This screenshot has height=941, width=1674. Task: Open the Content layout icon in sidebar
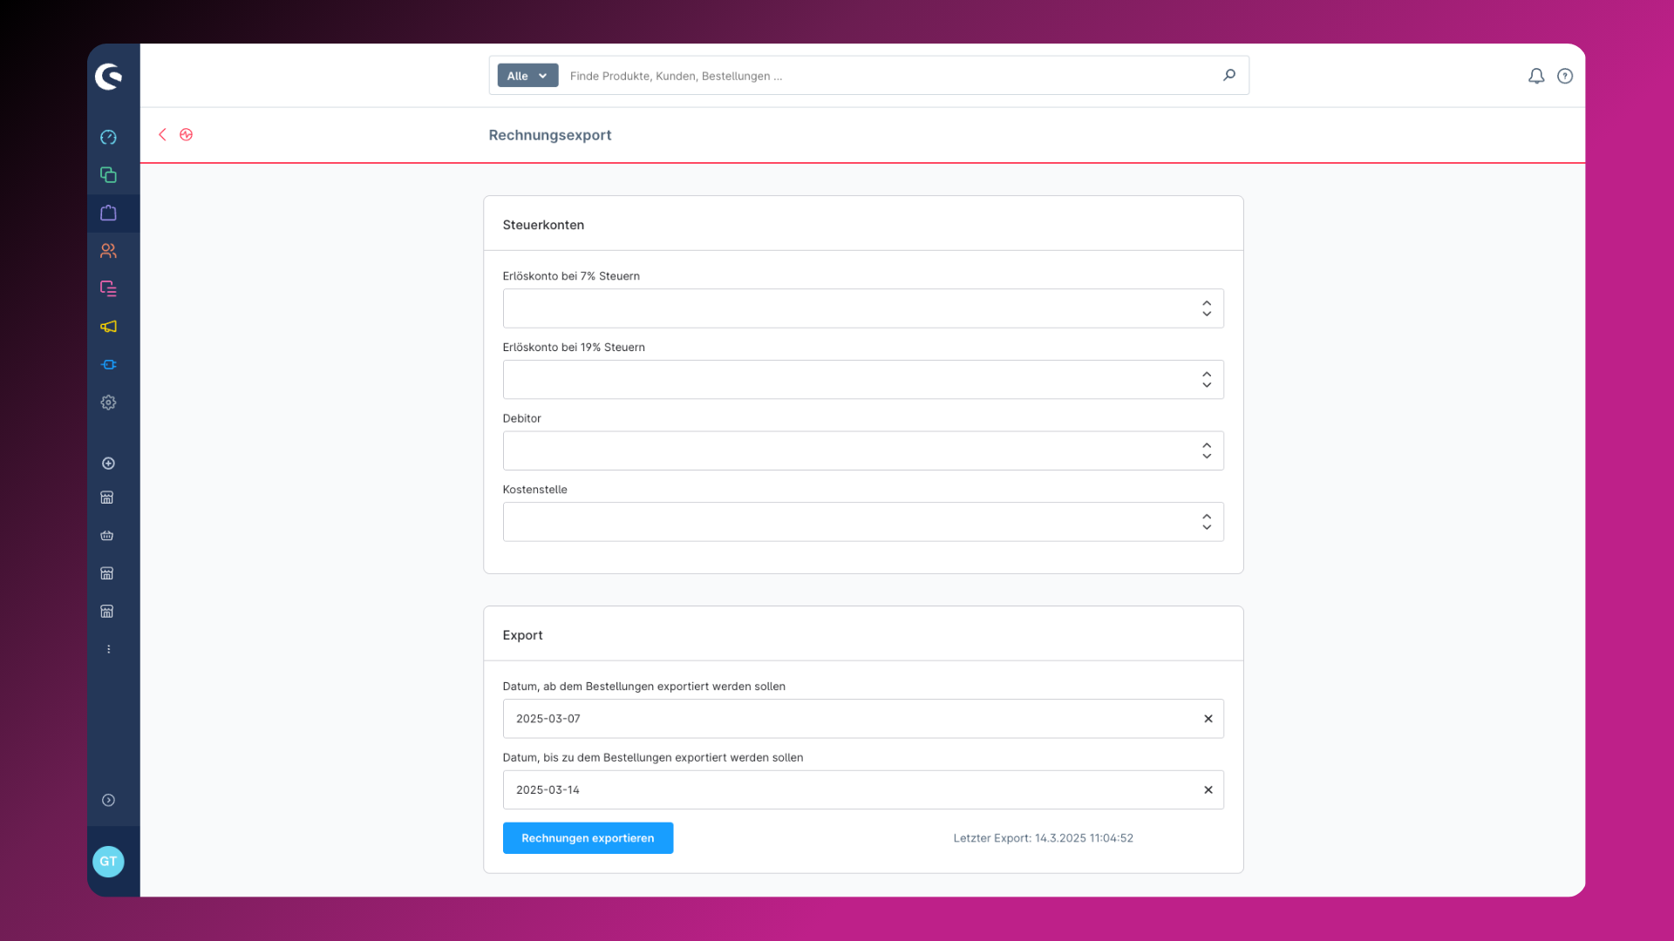pos(108,288)
